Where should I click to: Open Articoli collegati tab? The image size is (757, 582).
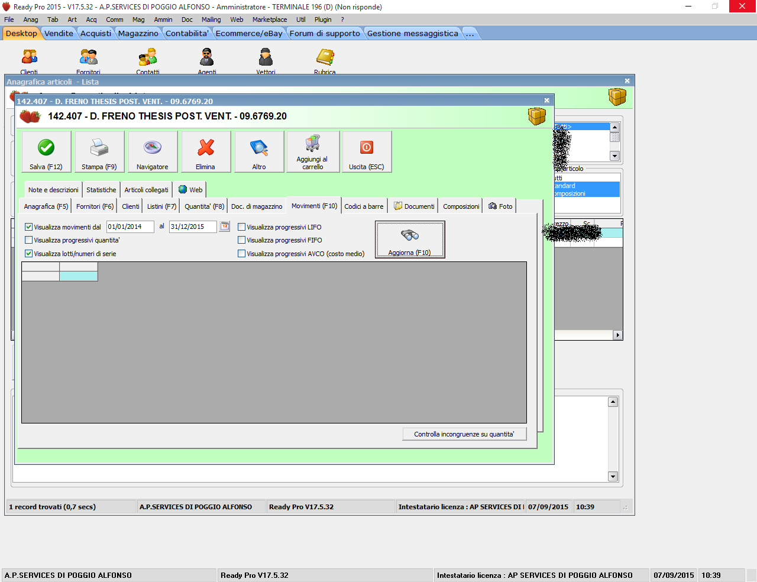click(x=146, y=190)
